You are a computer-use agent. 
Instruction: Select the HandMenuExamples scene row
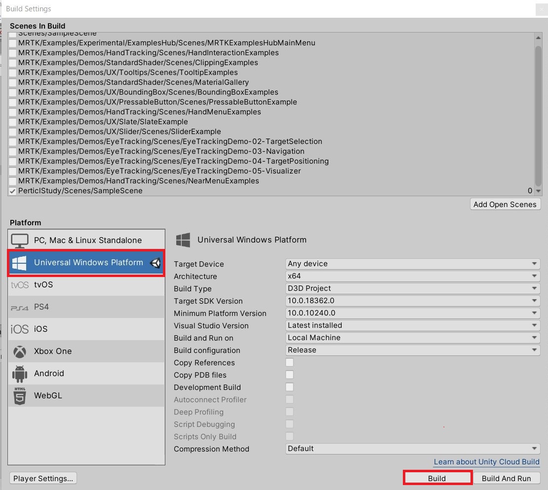(271, 112)
